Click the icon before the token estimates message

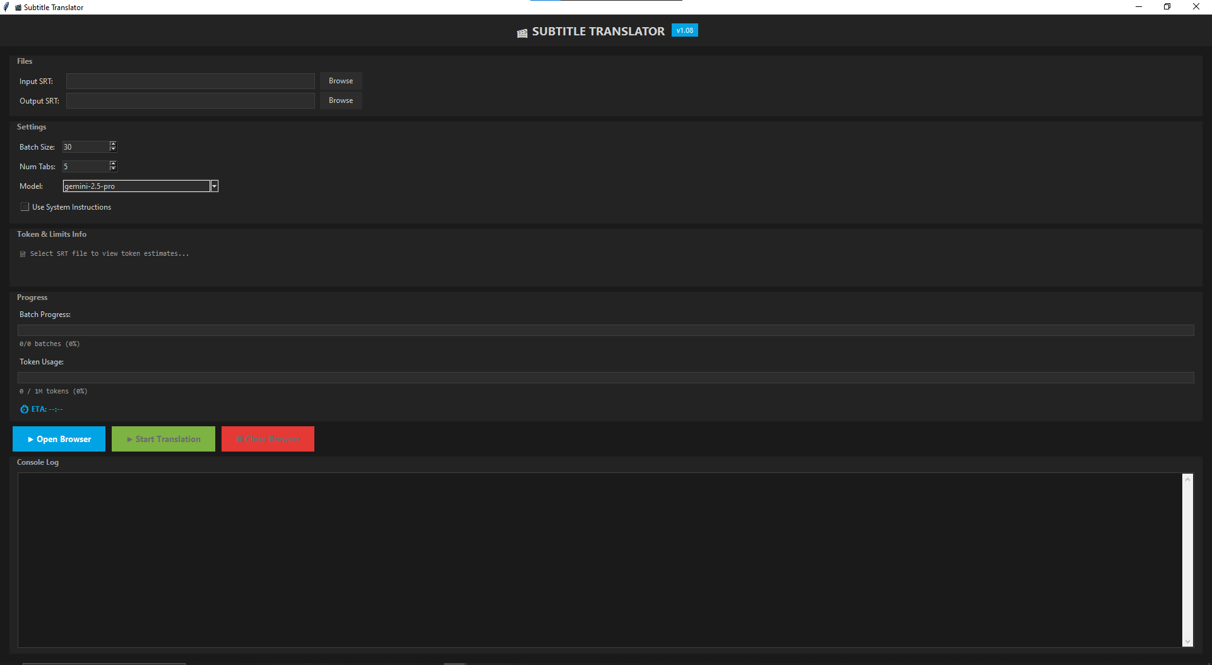[x=23, y=254]
